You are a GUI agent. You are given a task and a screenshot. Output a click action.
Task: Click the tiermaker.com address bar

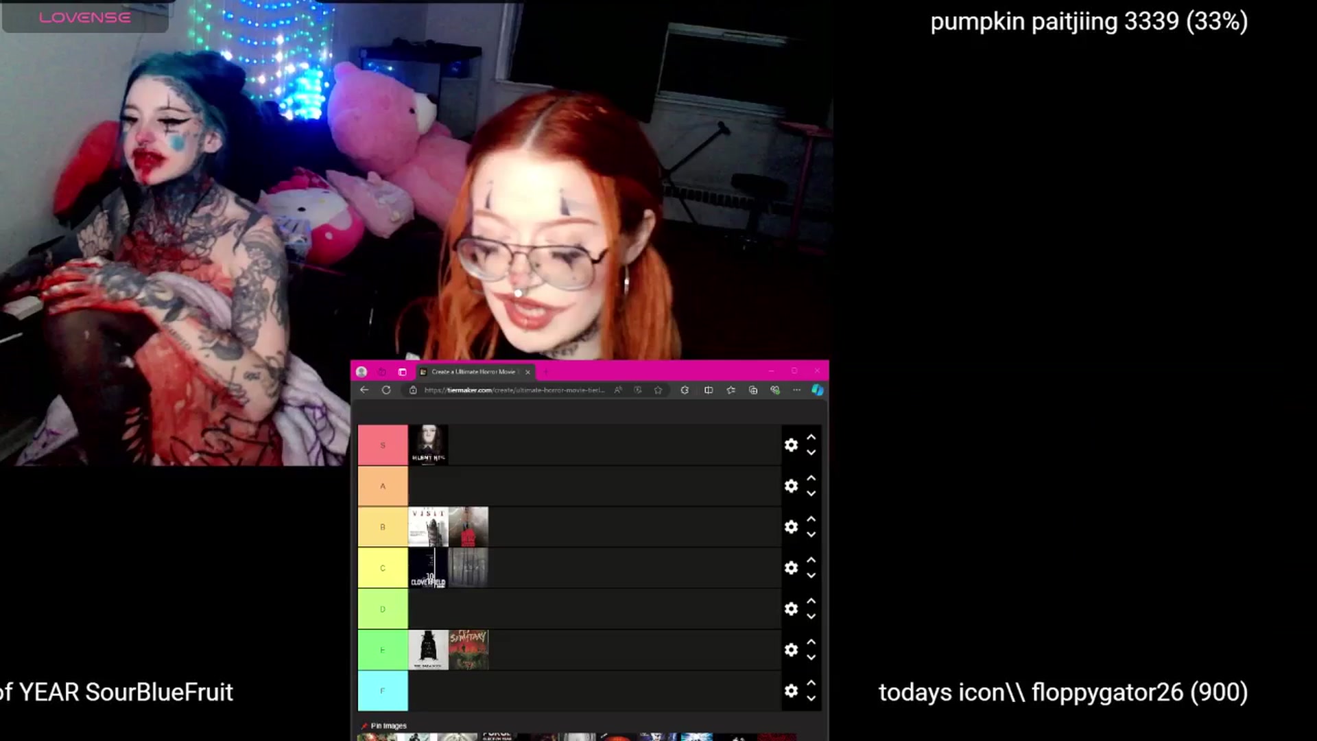[x=514, y=390]
